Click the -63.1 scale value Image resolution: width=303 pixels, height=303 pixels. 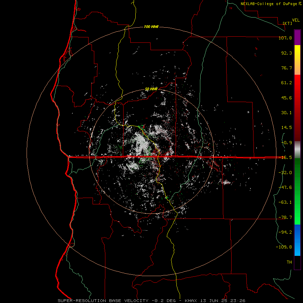tap(285, 202)
